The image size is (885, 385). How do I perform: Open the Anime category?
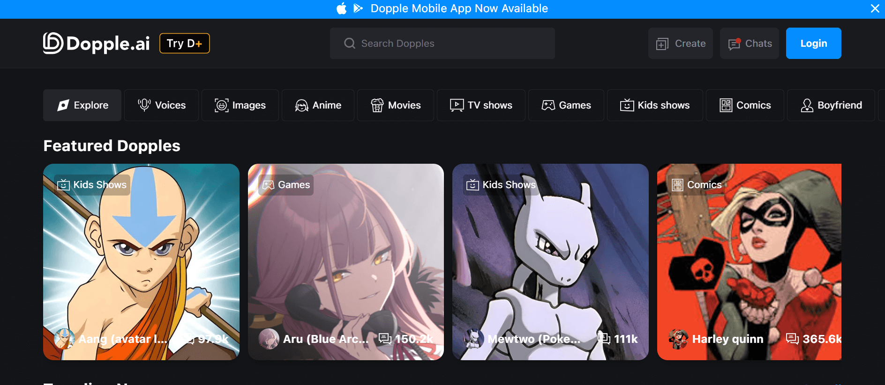318,105
